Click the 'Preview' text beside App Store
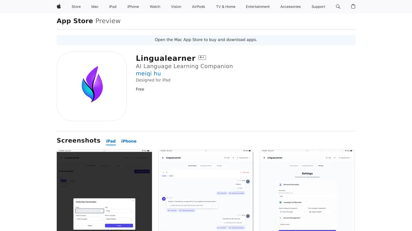This screenshot has height=231, width=412. click(x=108, y=21)
